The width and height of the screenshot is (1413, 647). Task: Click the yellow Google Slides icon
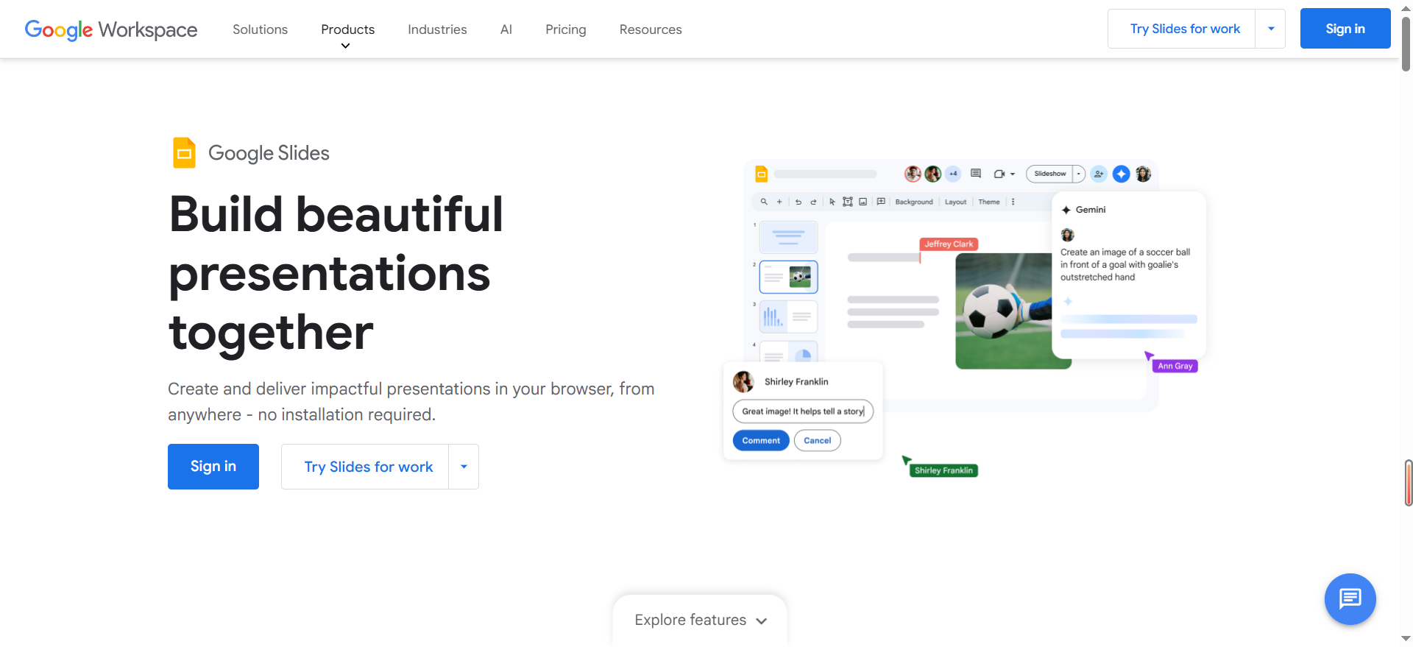184,153
